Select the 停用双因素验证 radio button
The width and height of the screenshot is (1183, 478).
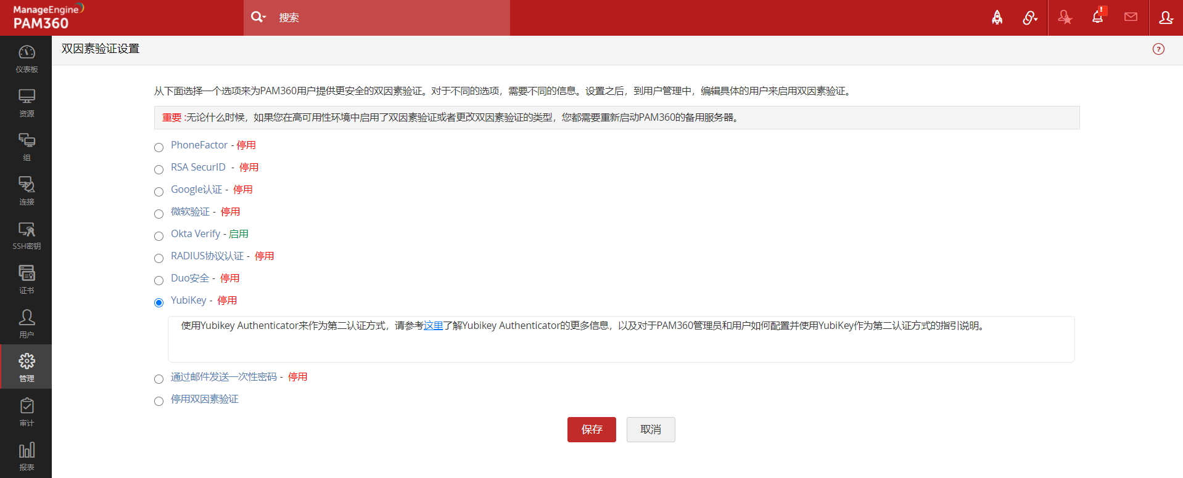pos(159,401)
